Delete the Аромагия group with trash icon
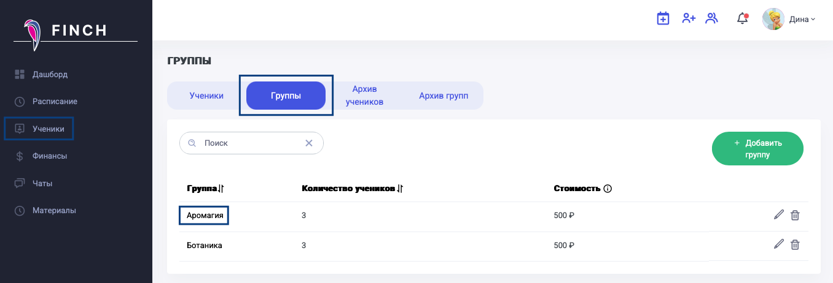The image size is (833, 283). pyautogui.click(x=795, y=215)
